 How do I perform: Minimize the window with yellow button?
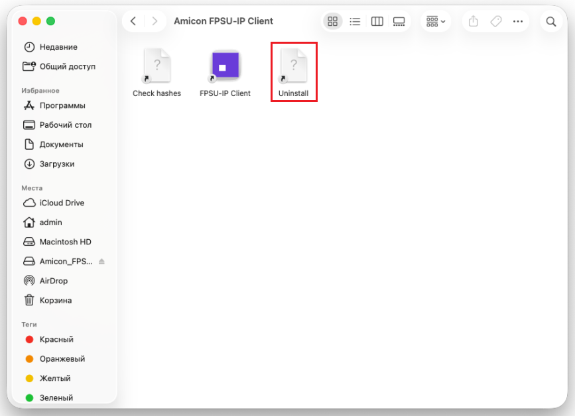point(36,21)
